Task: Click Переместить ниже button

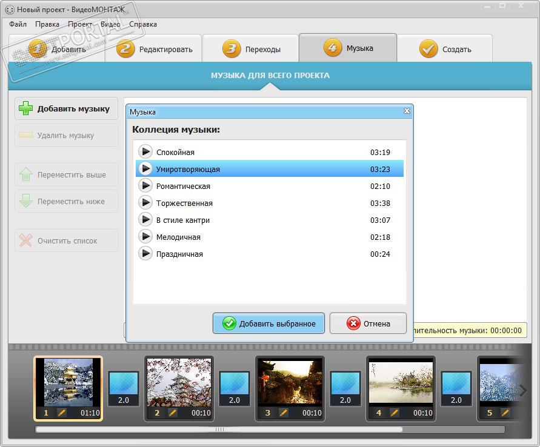Action: pos(67,201)
